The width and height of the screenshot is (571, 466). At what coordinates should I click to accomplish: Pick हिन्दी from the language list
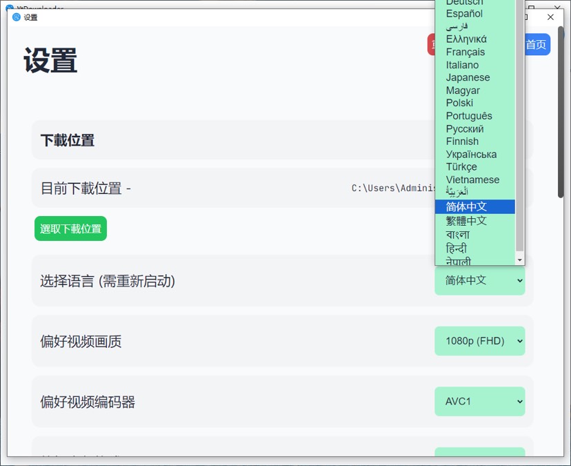475,249
